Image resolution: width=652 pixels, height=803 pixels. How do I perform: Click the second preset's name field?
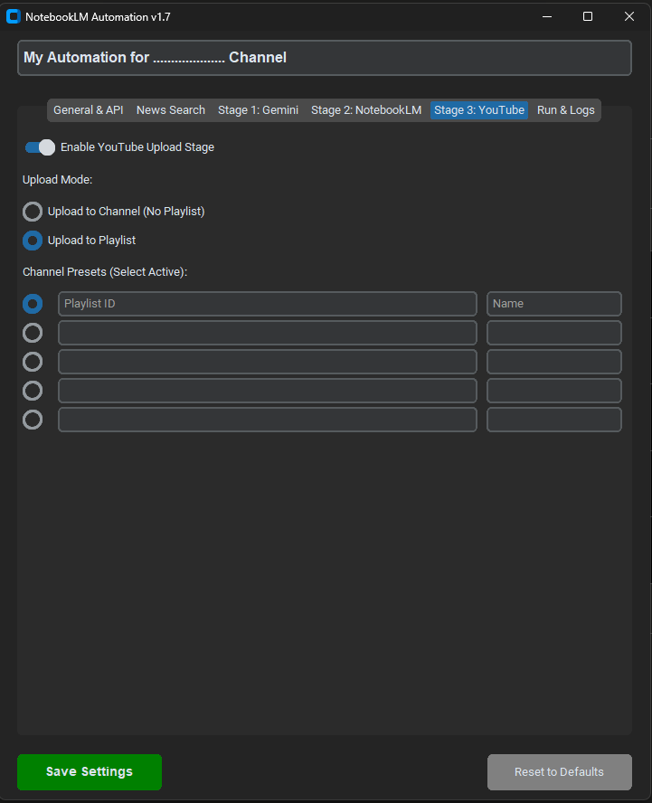554,333
